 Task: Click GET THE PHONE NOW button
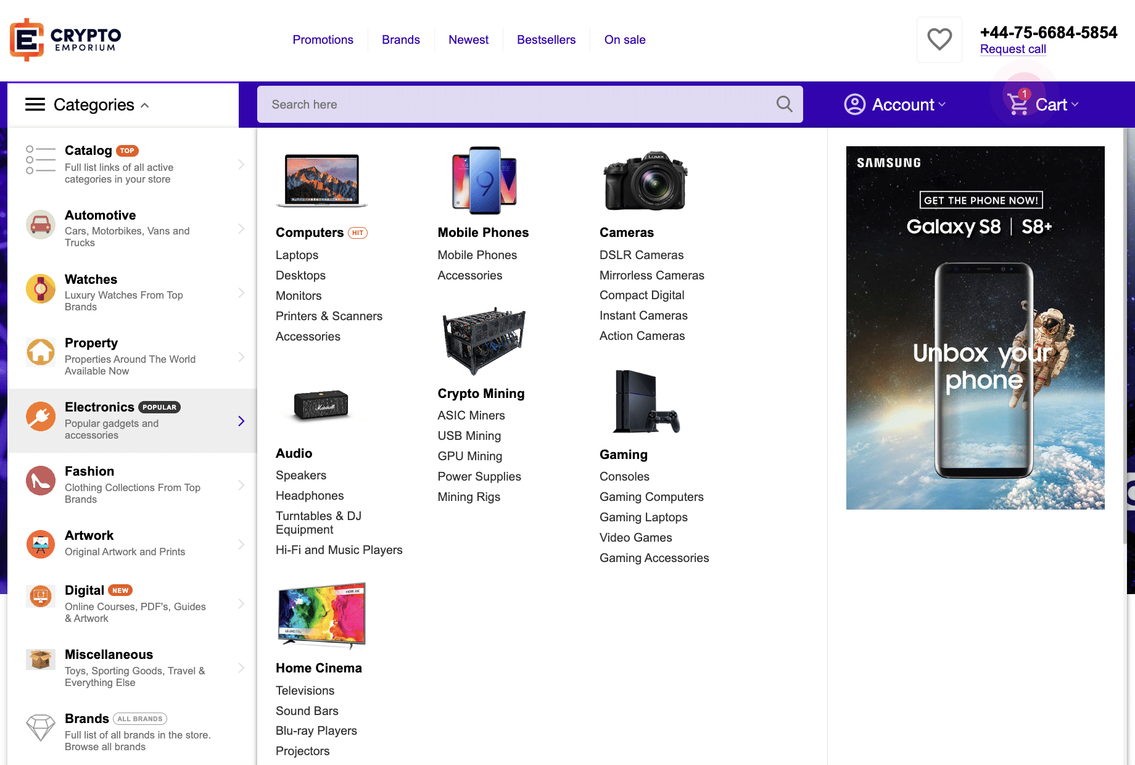point(981,200)
